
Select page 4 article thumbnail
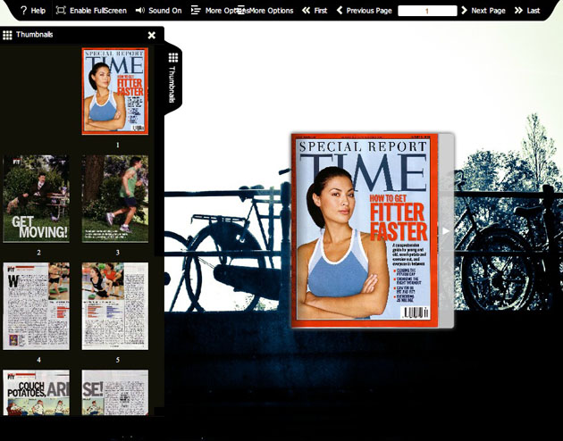(37, 306)
